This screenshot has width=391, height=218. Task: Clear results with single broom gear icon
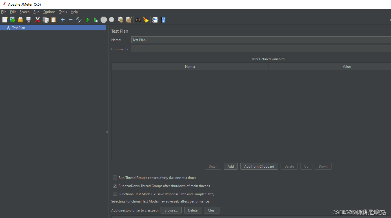click(121, 20)
